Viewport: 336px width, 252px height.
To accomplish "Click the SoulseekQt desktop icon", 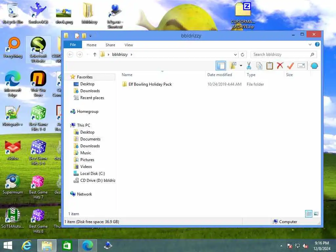I will click(x=38, y=13).
